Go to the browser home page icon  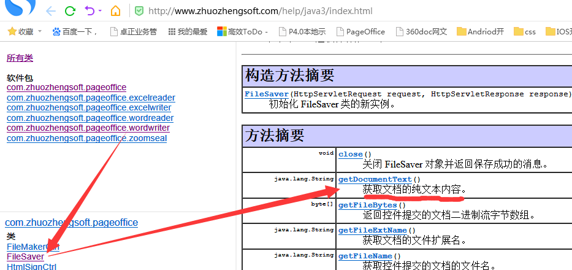tap(115, 11)
